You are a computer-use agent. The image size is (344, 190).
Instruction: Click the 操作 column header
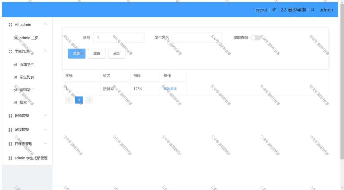coord(174,76)
